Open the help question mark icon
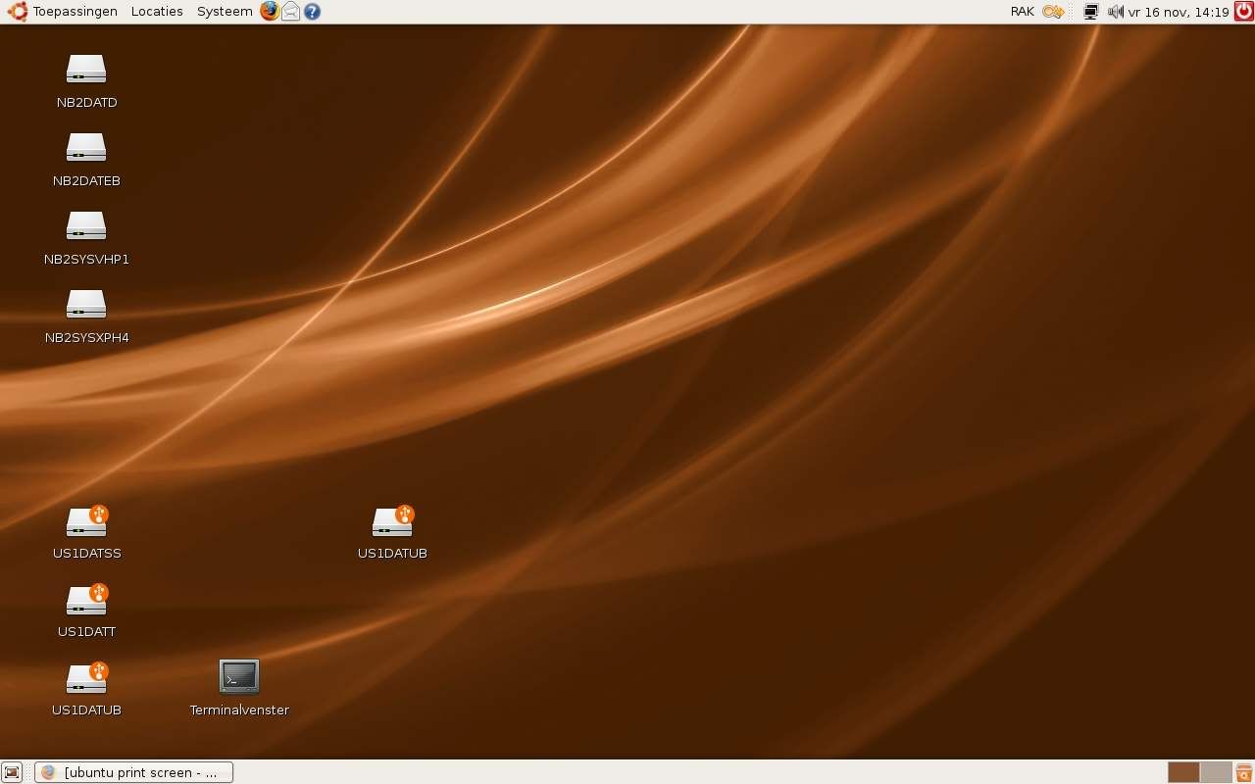Screen dimensions: 1255x784 tap(312, 12)
